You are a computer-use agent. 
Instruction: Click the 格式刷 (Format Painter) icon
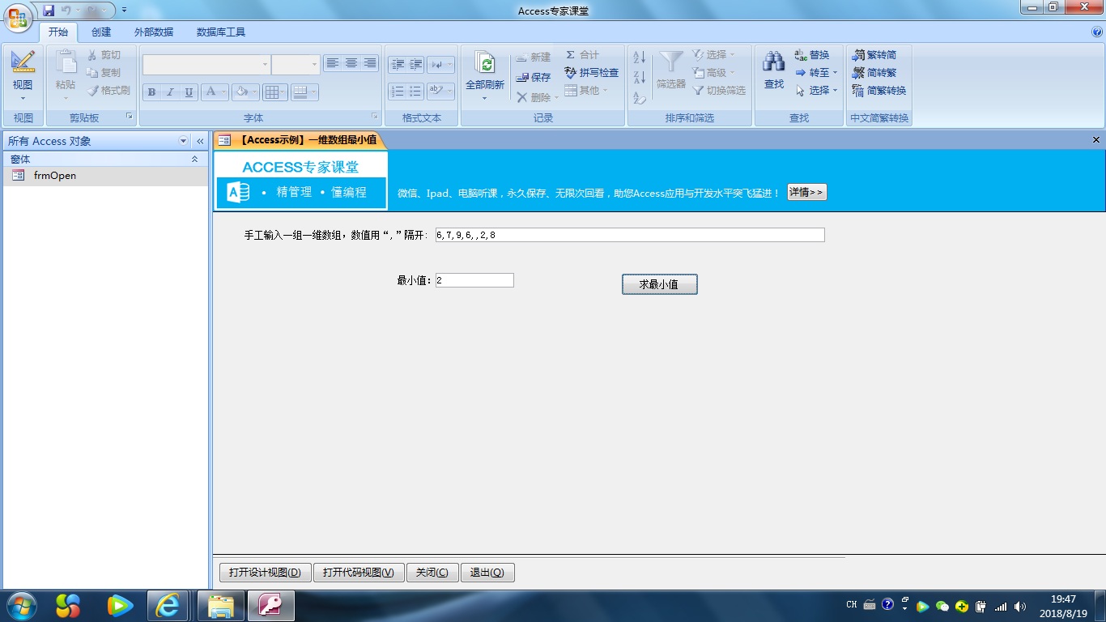coord(92,91)
